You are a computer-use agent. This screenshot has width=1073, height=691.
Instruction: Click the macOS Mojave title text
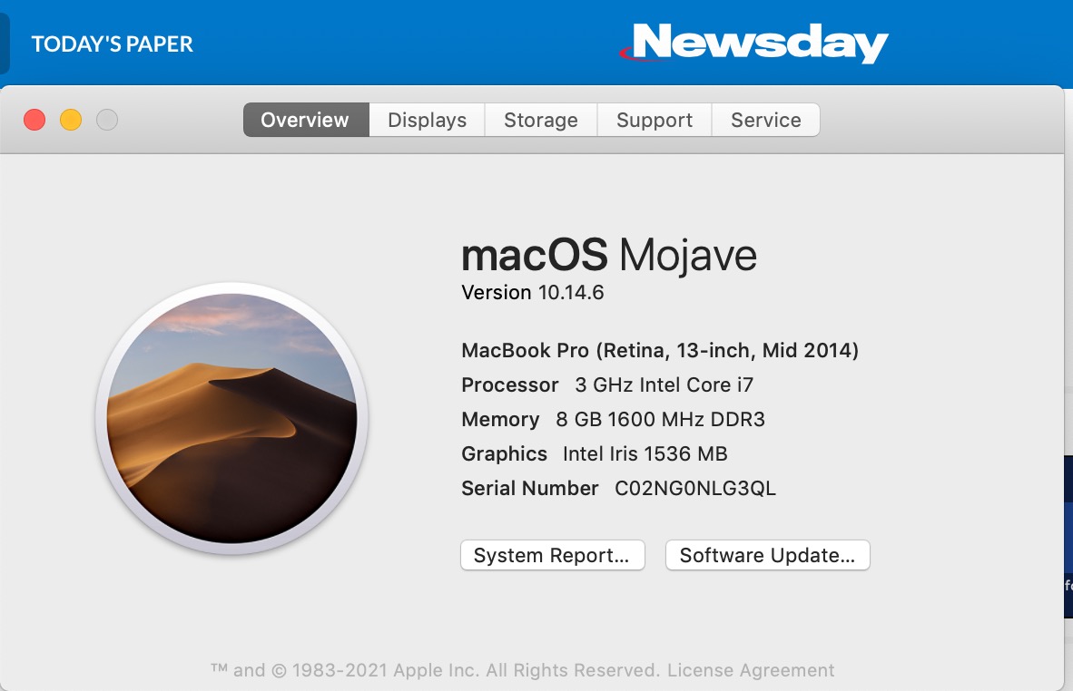[609, 256]
